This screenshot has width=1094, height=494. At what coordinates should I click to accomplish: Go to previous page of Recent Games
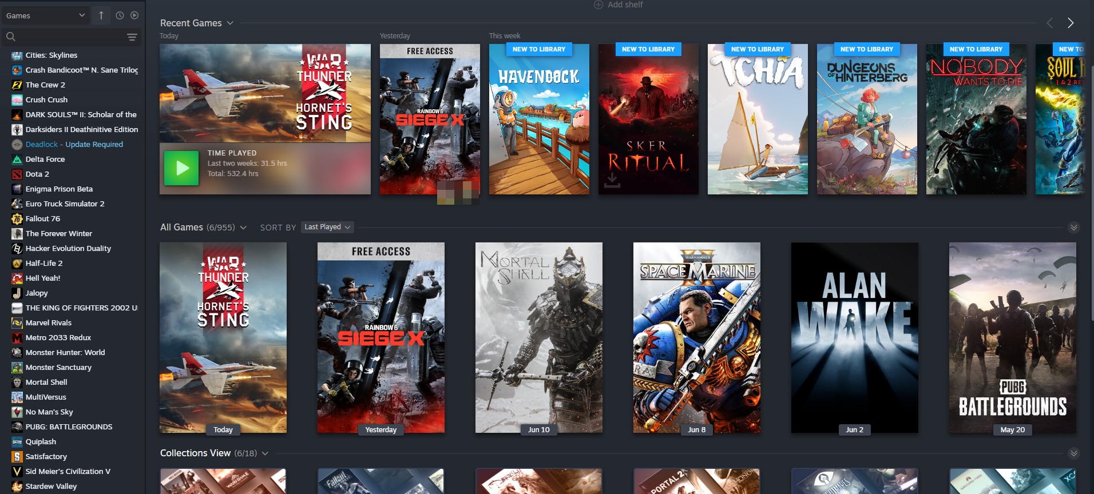tap(1050, 23)
